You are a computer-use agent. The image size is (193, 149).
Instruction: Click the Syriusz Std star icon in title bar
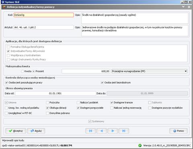coord(3,2)
